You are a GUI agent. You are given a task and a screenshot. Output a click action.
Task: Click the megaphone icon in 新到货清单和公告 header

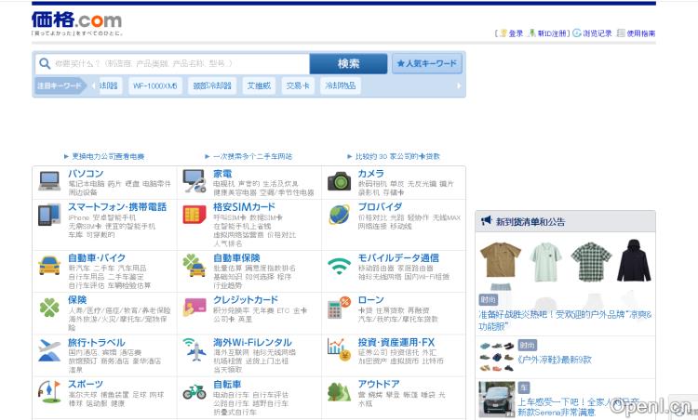[486, 221]
